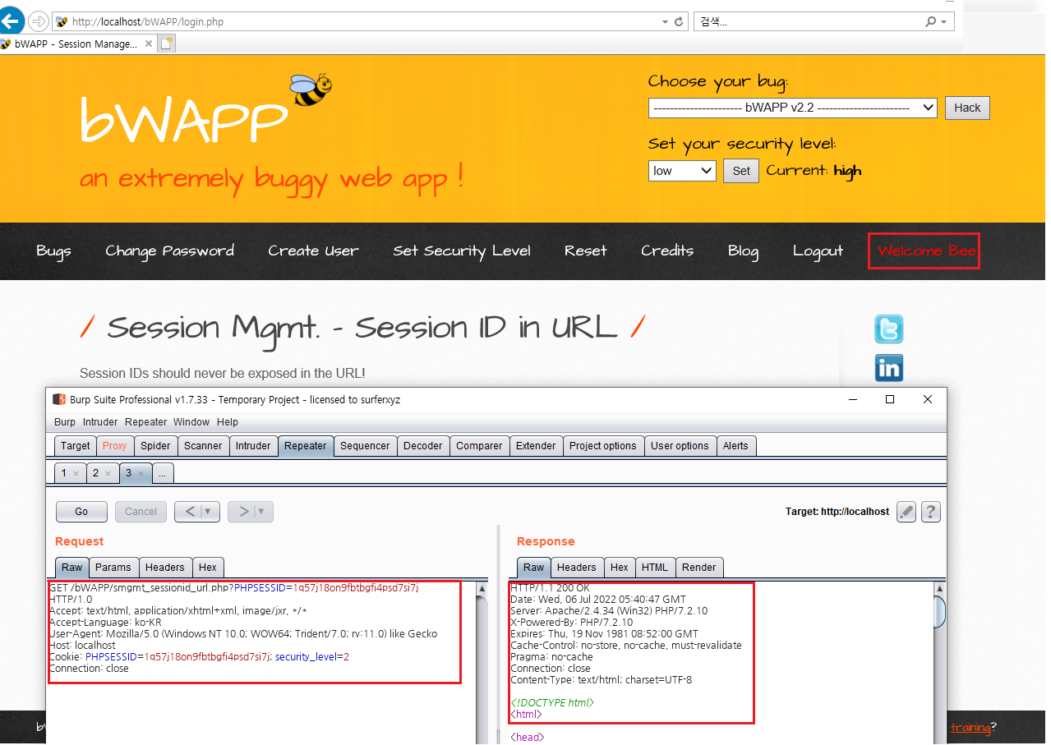Switch to the Spider tab
This screenshot has height=745, width=1051.
tap(155, 446)
